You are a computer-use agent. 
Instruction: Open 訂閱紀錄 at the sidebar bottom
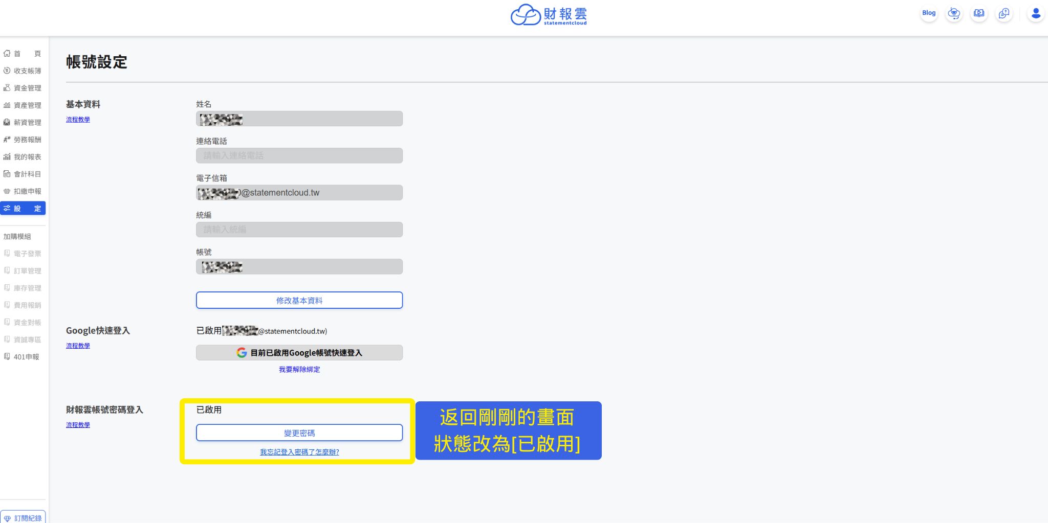point(23,517)
